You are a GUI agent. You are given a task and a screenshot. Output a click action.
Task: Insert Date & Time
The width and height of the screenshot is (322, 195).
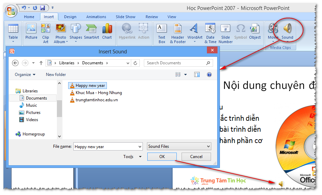210,33
